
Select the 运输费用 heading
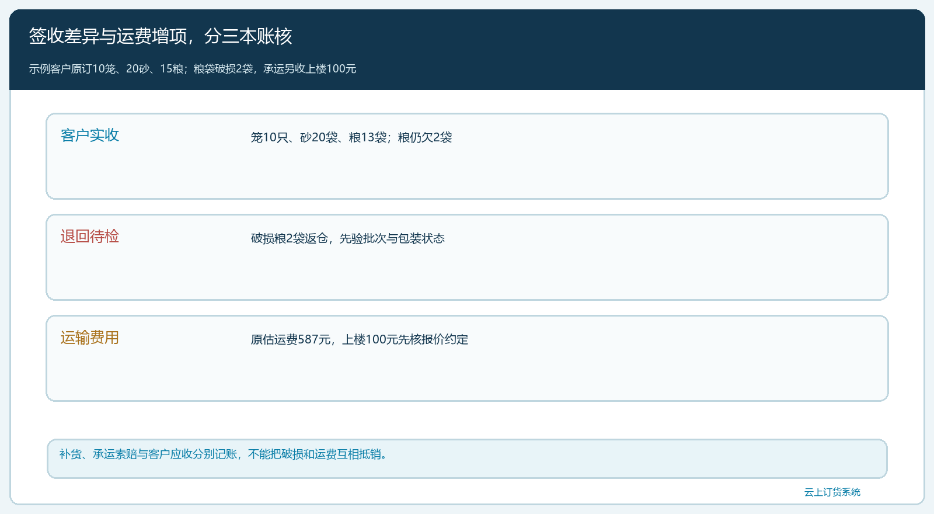pos(90,338)
